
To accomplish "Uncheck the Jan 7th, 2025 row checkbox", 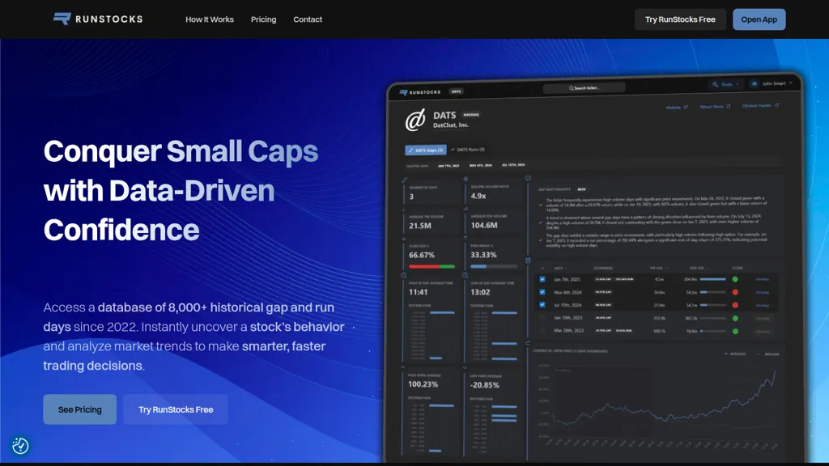I will [x=542, y=279].
